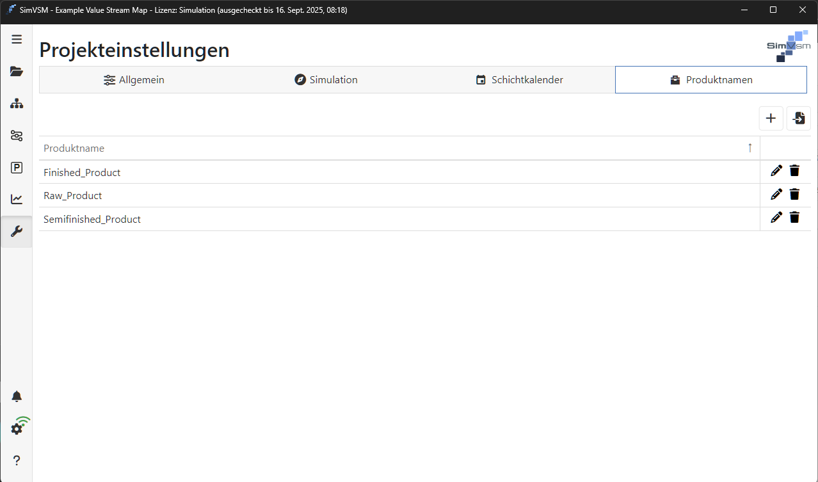The width and height of the screenshot is (818, 482).
Task: Click the open project folder icon
Action: point(17,71)
